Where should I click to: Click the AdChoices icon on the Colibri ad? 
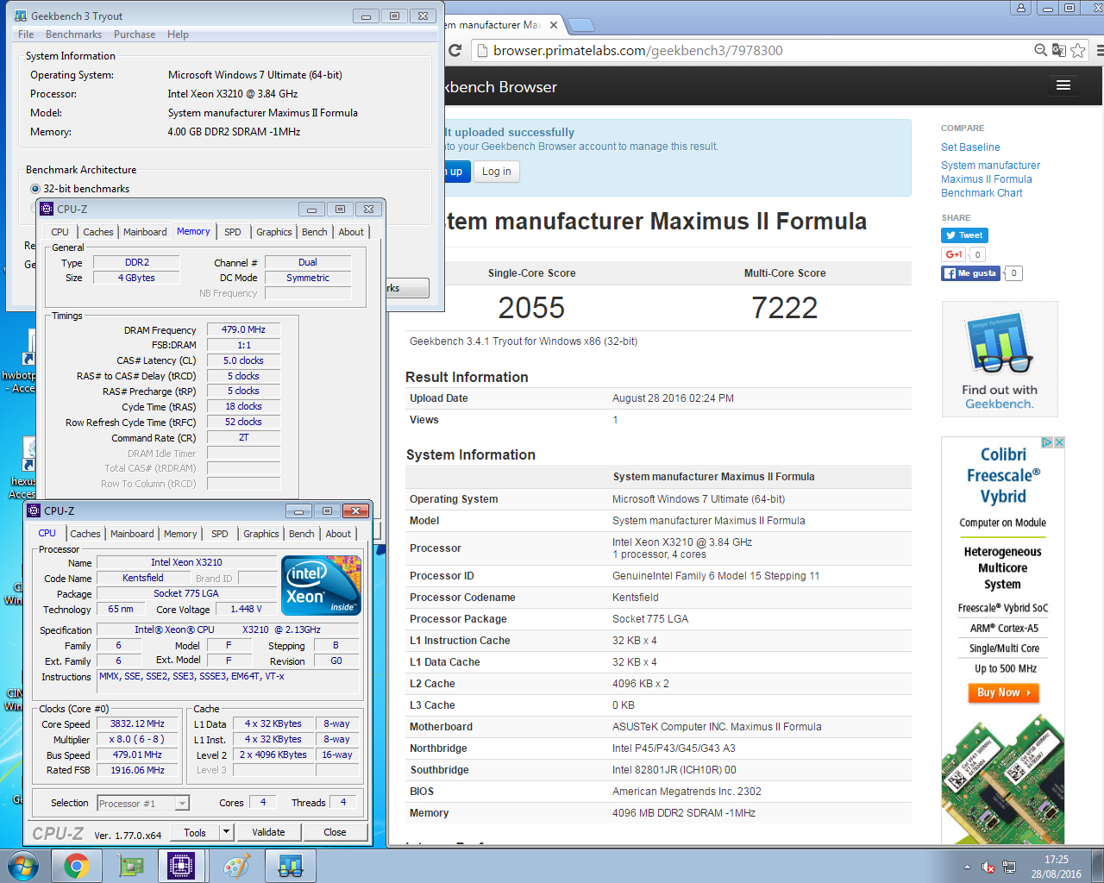coord(1047,442)
